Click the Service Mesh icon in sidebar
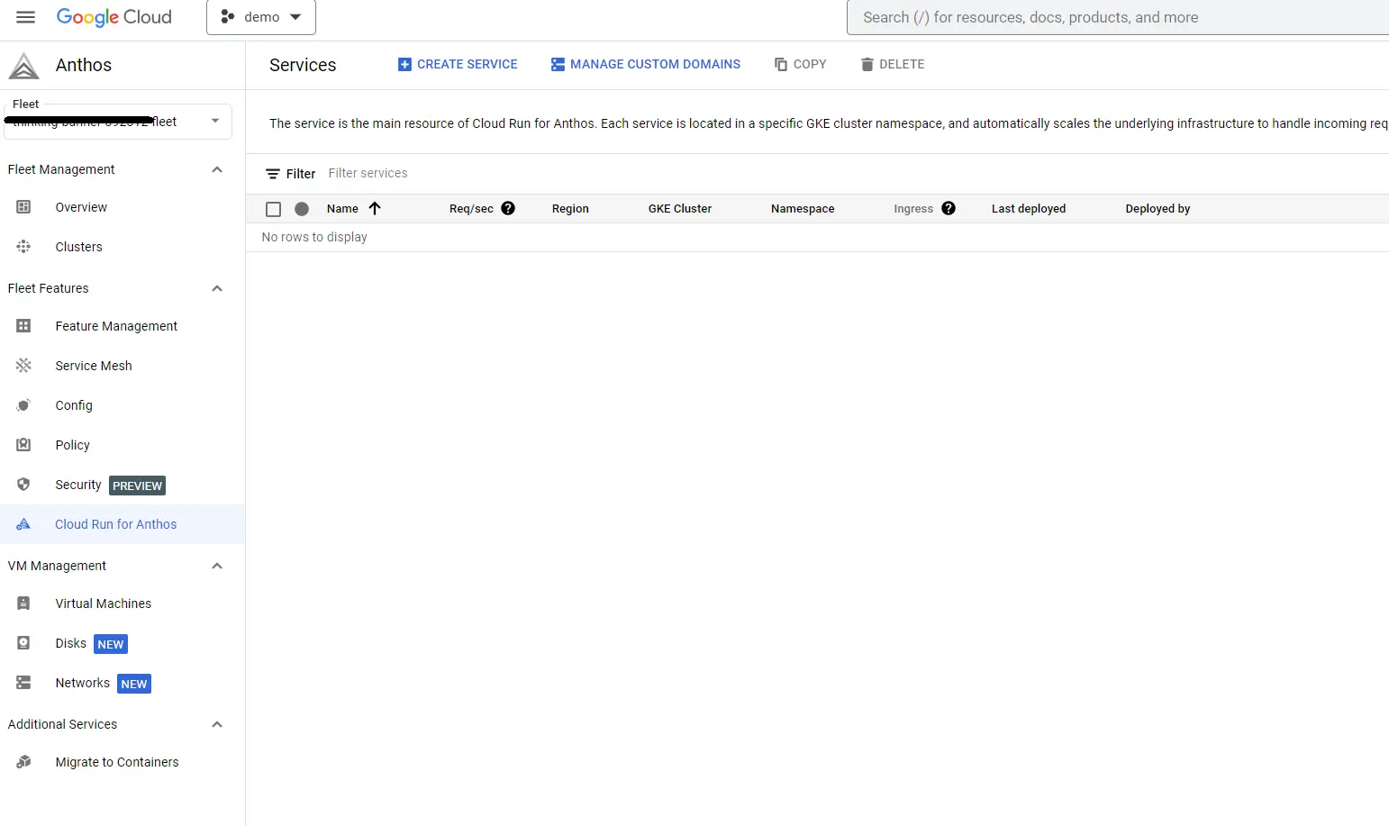 point(23,366)
